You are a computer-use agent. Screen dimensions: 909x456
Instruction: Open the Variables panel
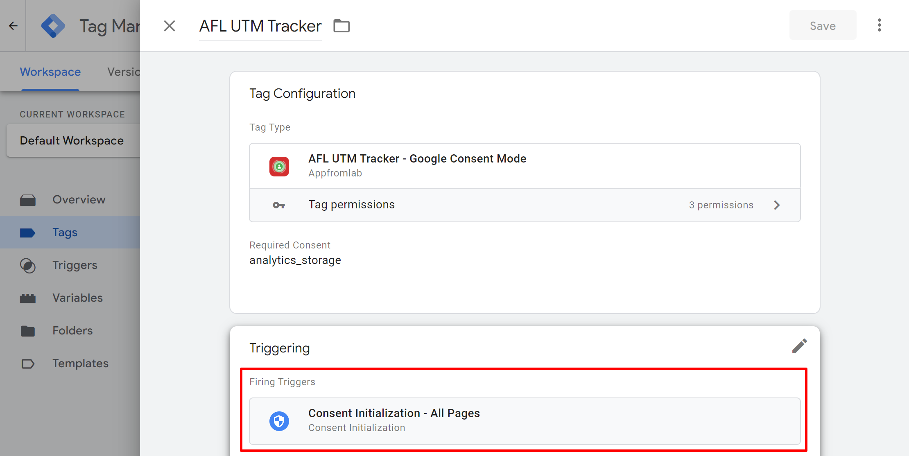77,298
